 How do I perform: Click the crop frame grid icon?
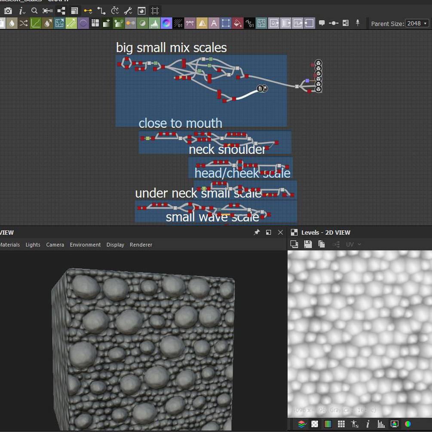click(155, 11)
